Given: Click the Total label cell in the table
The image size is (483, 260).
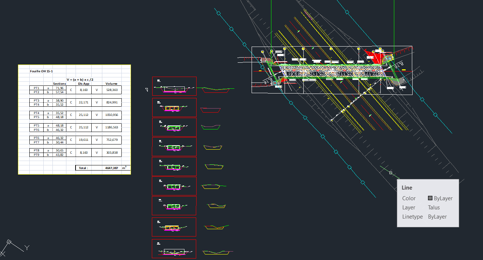Looking at the screenshot, I should tap(83, 168).
